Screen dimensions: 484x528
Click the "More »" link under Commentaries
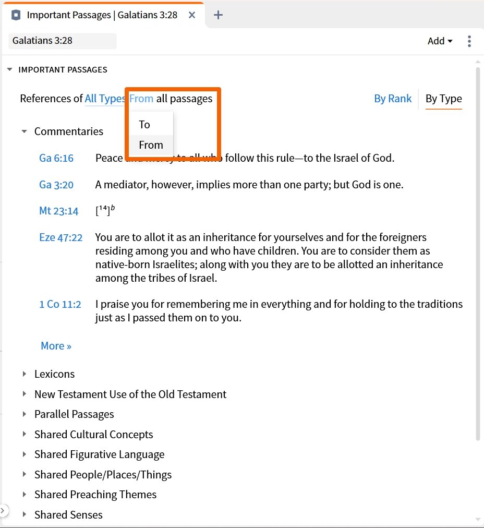pos(56,346)
